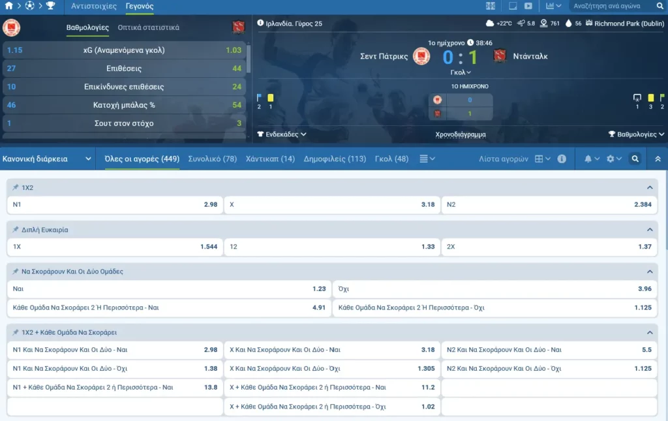
Task: Open the bell notifications dropdown
Action: [x=592, y=159]
